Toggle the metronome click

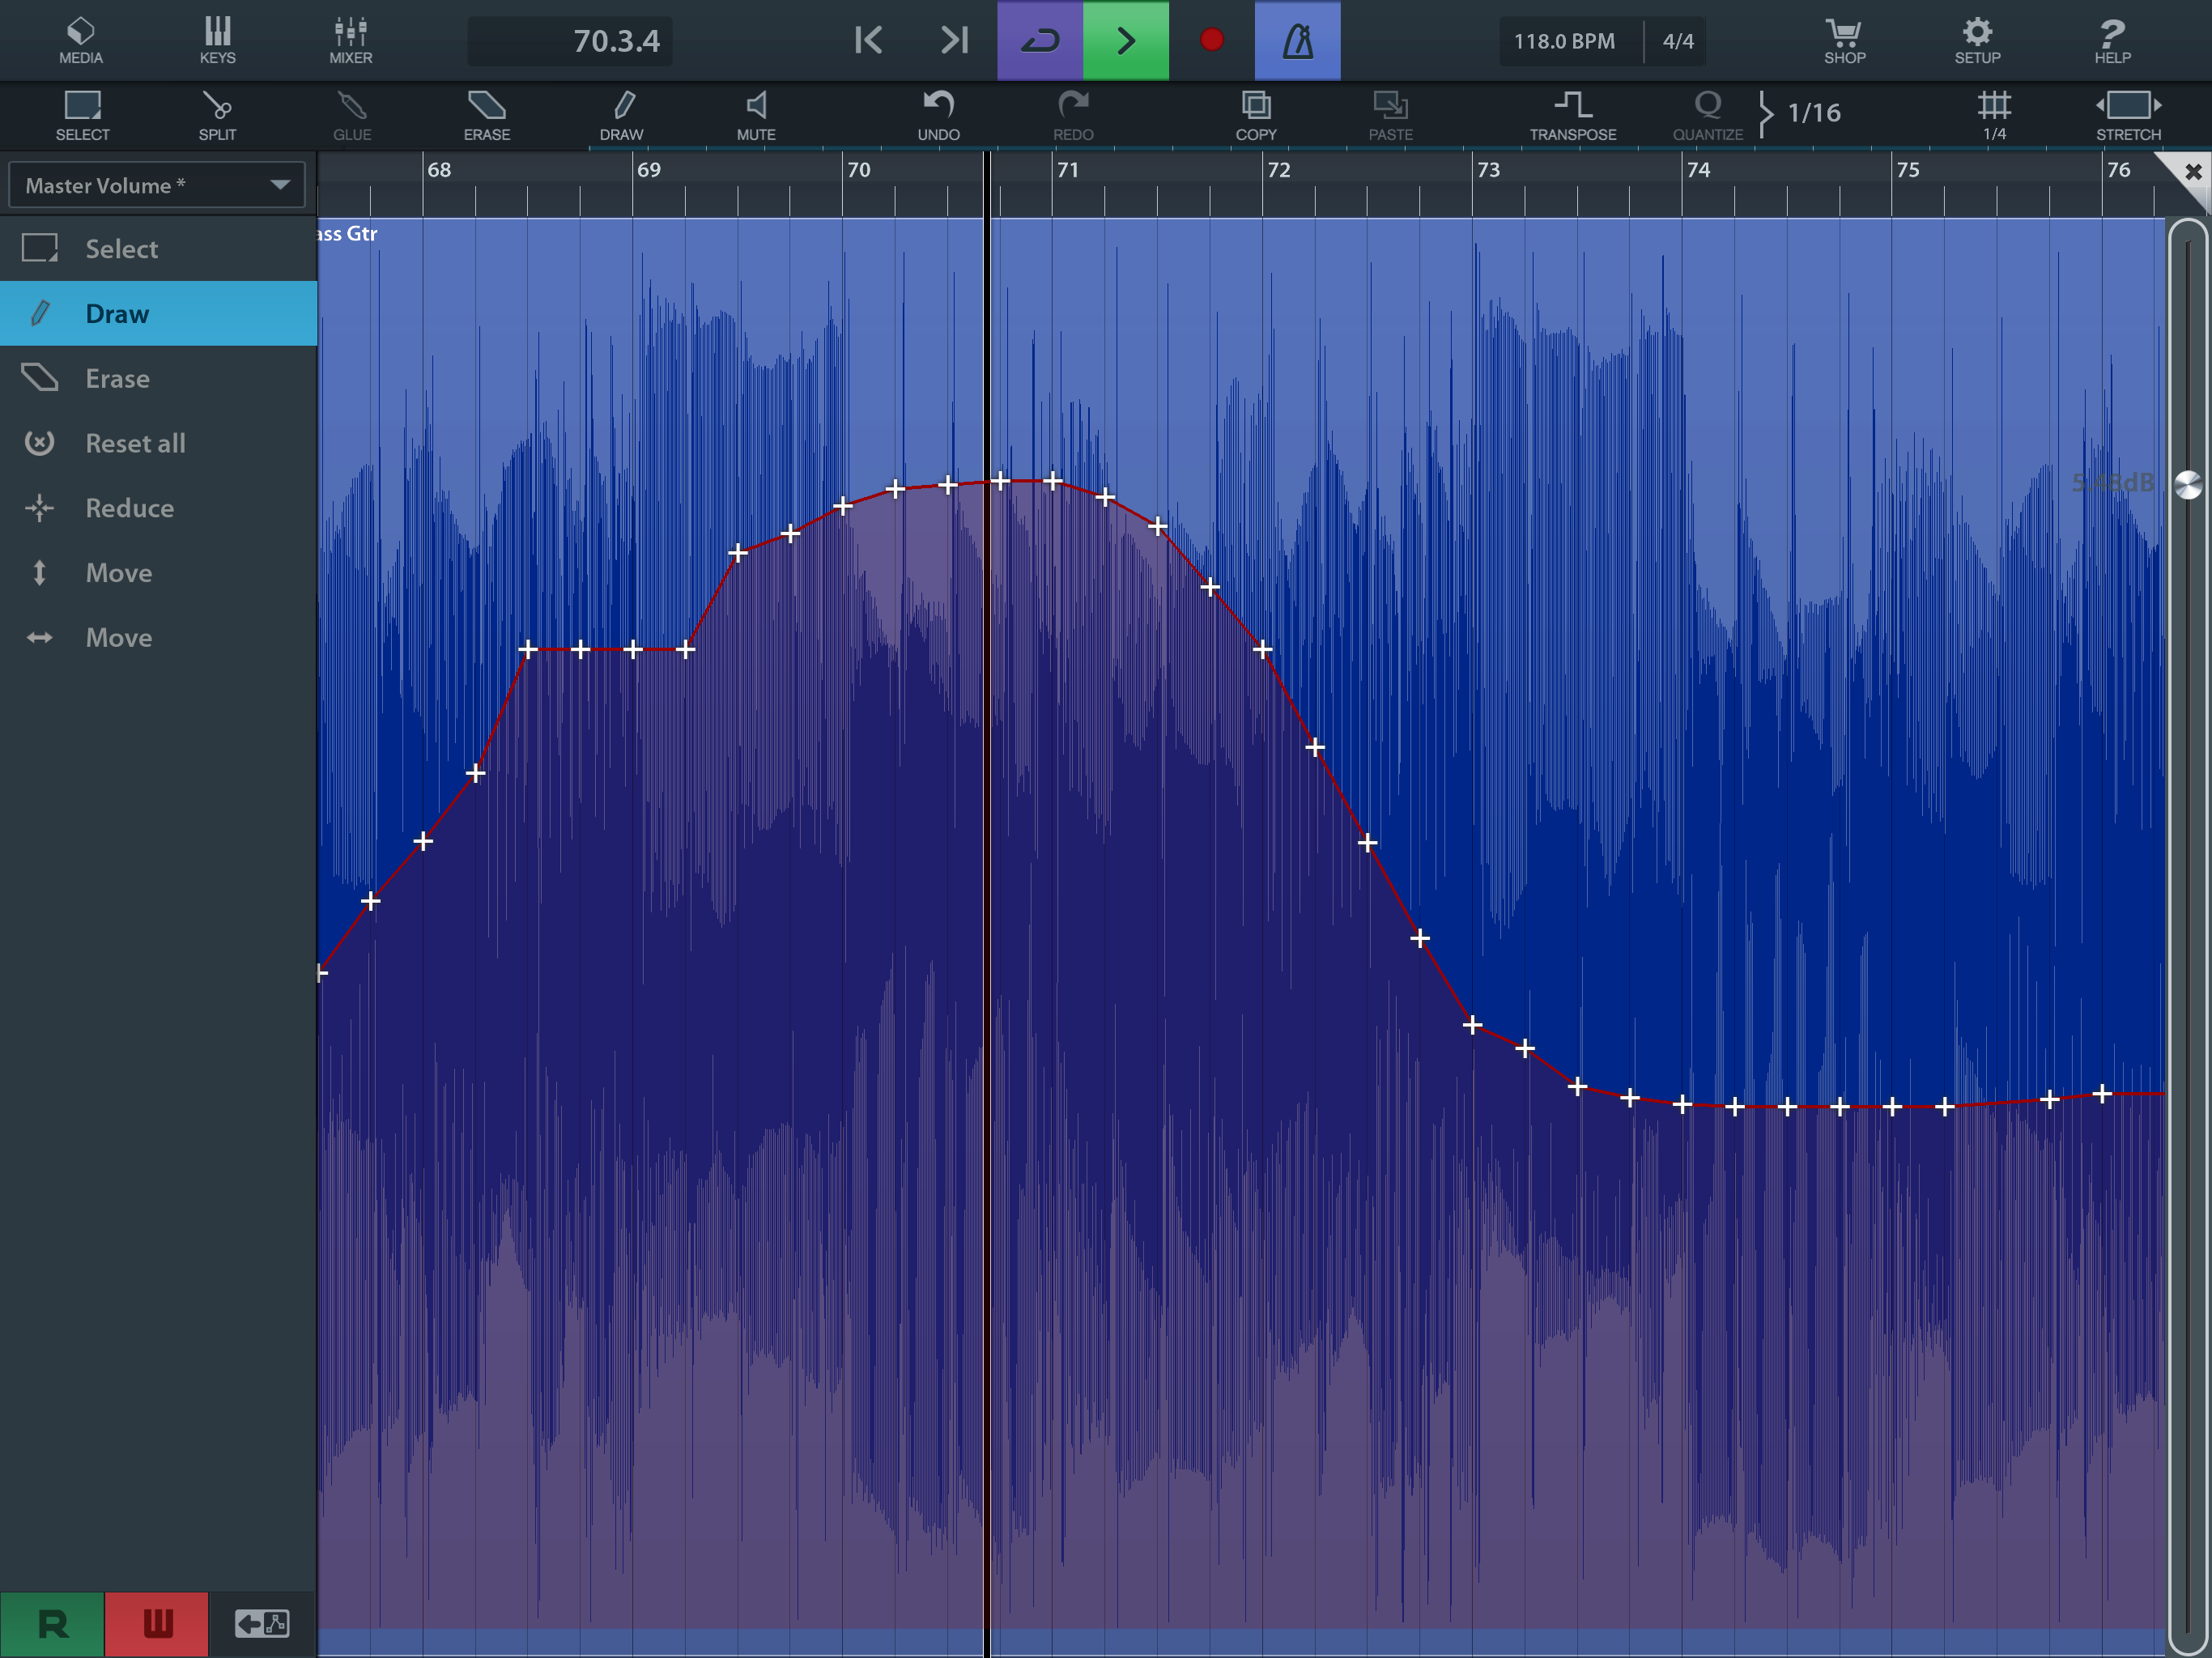pyautogui.click(x=1297, y=40)
